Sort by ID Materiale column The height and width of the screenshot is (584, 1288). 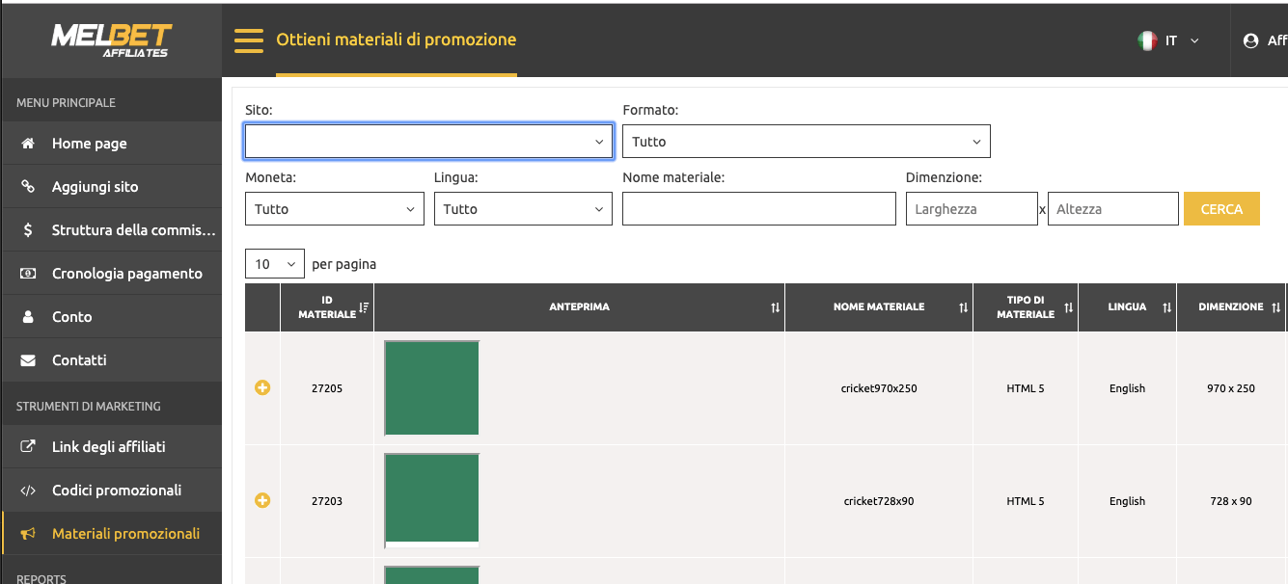(364, 307)
